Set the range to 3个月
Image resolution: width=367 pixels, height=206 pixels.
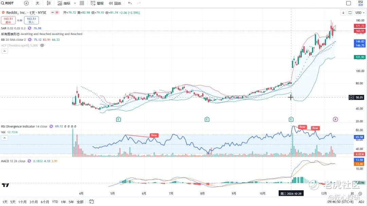[x=34, y=202]
